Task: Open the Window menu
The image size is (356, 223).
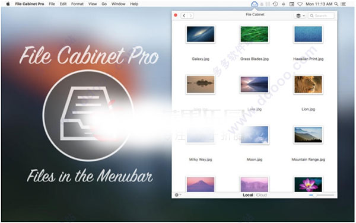Action: click(118, 4)
